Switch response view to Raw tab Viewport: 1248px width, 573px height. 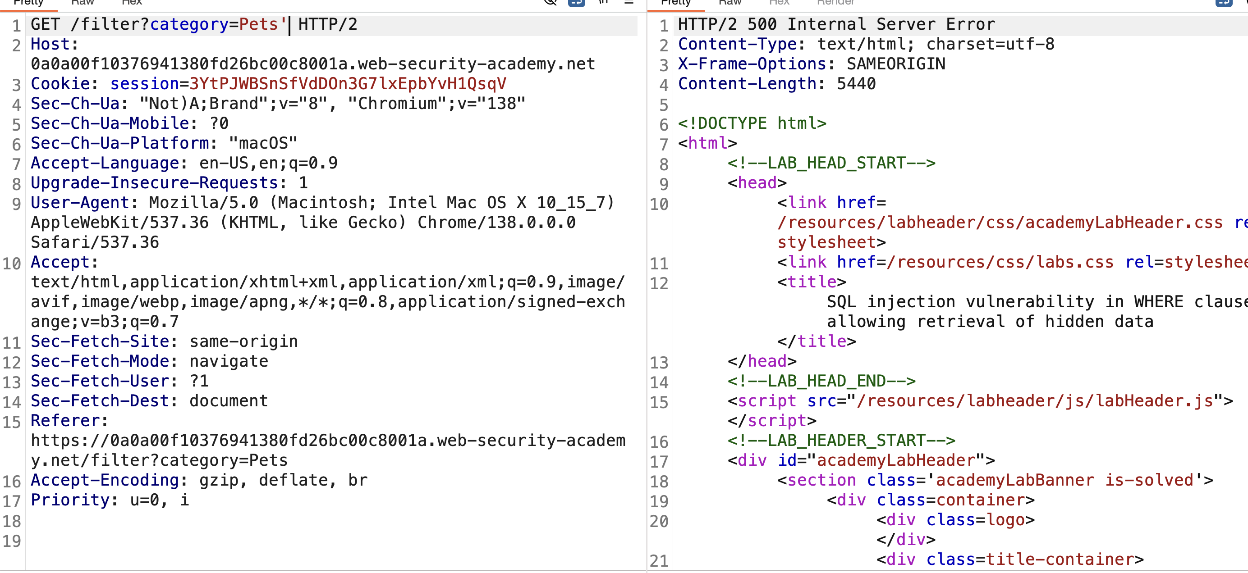point(730,2)
